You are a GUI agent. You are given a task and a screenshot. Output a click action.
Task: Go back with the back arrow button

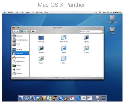click(15, 31)
